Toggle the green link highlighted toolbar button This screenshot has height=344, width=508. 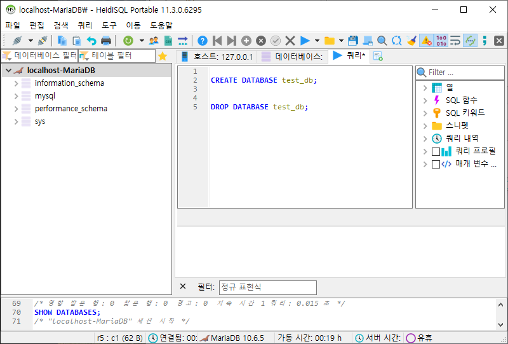pos(470,41)
